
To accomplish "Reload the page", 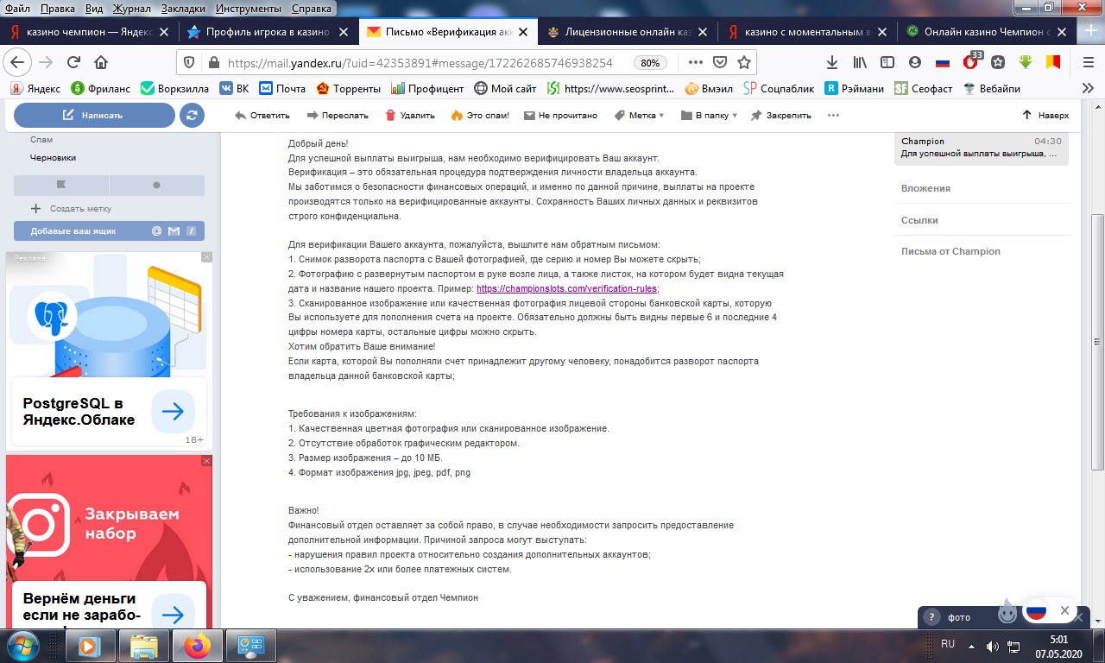I will (74, 62).
